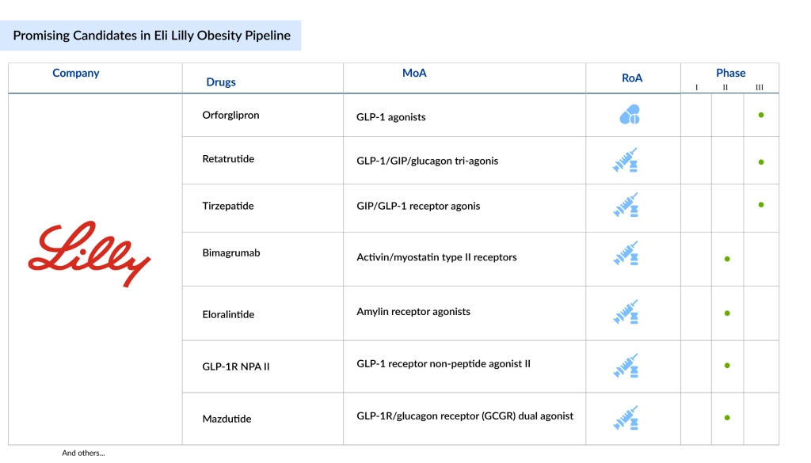Image resolution: width=811 pixels, height=463 pixels.
Task: Select the green Phase III dot for Orforglipron
Action: [761, 116]
